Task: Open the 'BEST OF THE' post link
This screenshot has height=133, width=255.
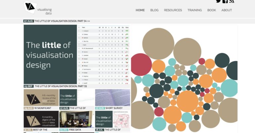Action: pos(40,130)
